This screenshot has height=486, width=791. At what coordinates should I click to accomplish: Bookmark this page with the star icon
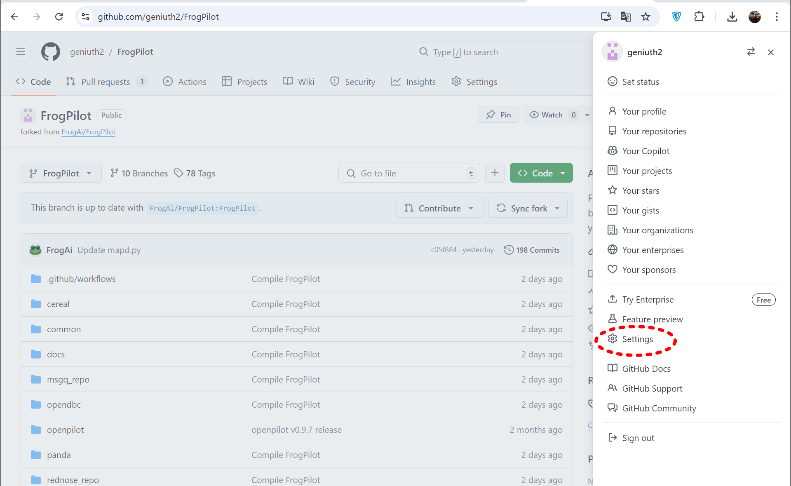pos(645,16)
